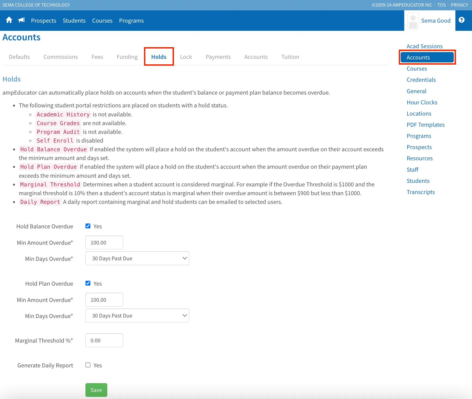Switch to the Defaults tab

click(19, 57)
